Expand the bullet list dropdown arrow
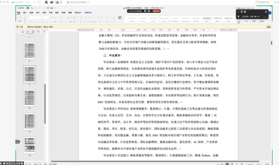Viewport: 279px width, 165px height. point(83,17)
